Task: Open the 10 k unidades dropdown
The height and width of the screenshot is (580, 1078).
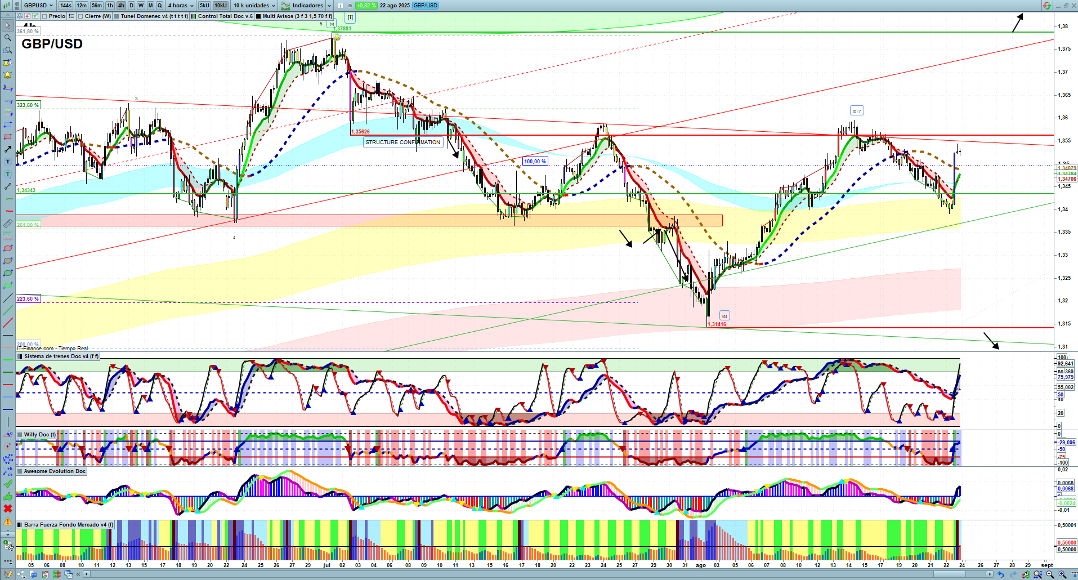Action: point(254,6)
